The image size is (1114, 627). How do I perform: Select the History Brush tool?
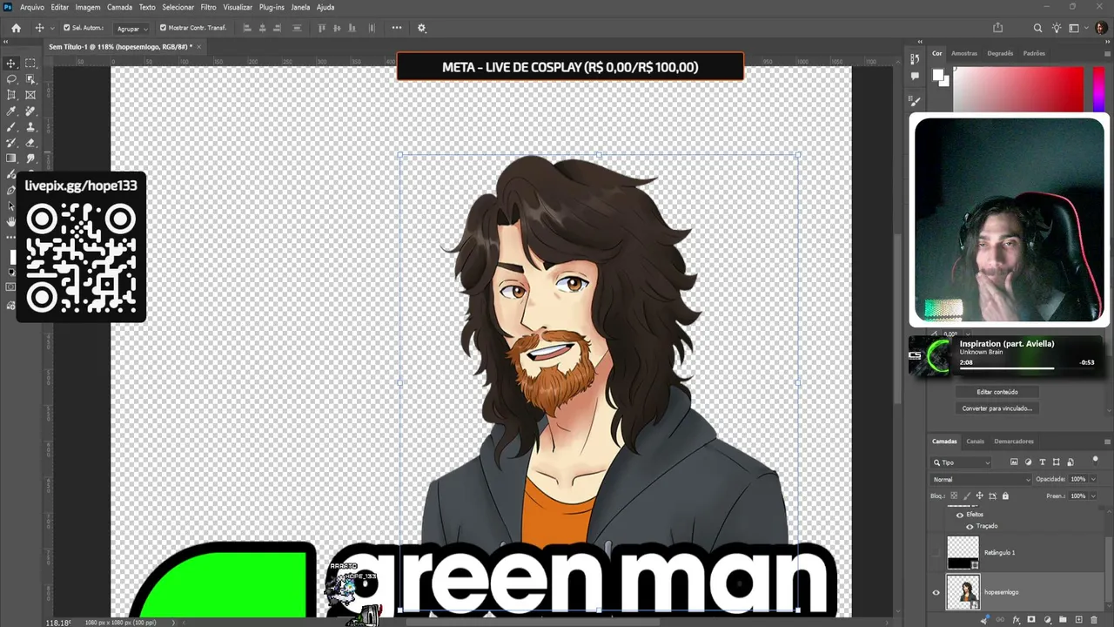pyautogui.click(x=11, y=143)
